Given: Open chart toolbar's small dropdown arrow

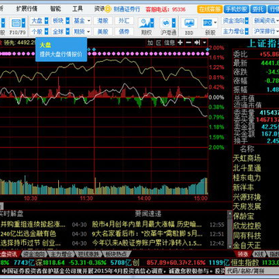Looking at the screenshot, I should pyautogui.click(x=205, y=43).
